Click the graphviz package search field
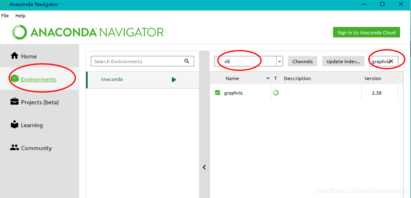Viewport: 411px width, 198px height. 384,62
